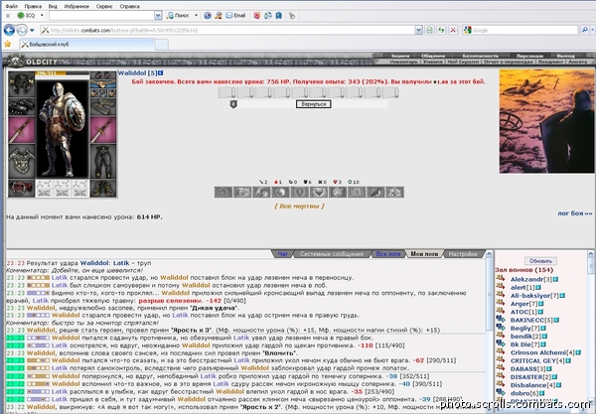596x414 pixels.
Task: Open the Справка menu
Action: [129, 6]
